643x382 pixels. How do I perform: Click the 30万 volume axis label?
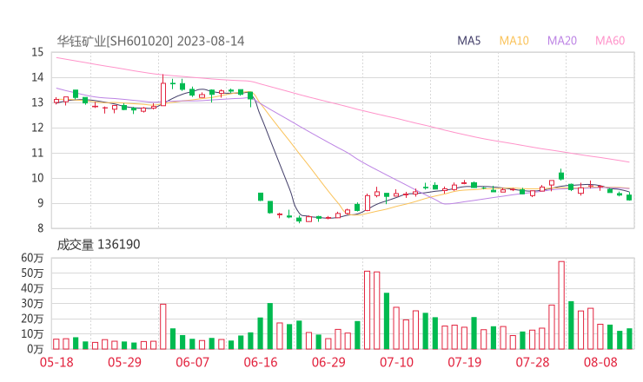(x=32, y=303)
